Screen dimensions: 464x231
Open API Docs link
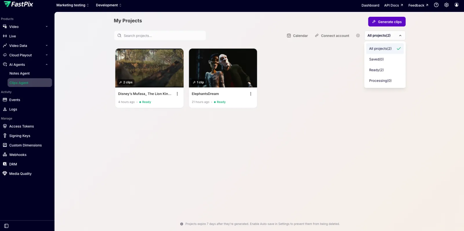394,5
